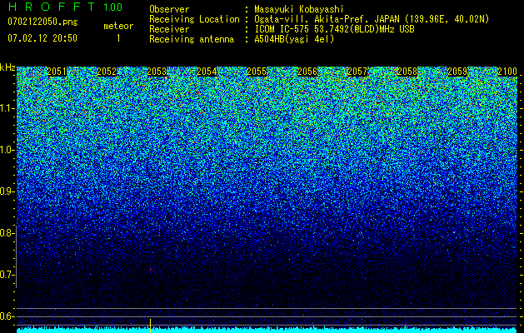
Task: Select the Ogata-vill. Akita-Pref. JAPAN location text
Action: click(372, 19)
